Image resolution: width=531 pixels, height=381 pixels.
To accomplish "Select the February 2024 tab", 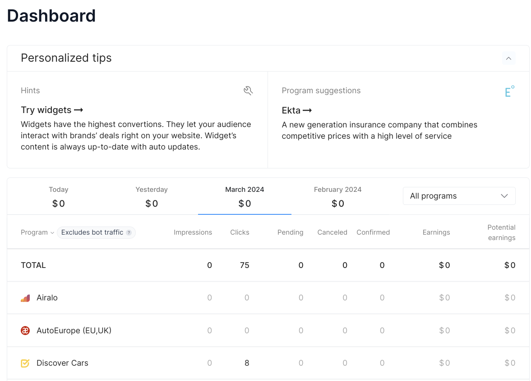I will pos(337,196).
